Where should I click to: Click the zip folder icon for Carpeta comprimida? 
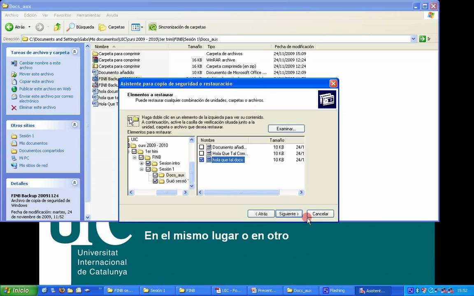[x=95, y=66]
